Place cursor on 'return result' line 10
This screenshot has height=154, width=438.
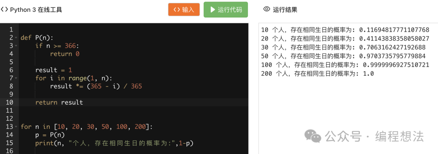(59, 103)
